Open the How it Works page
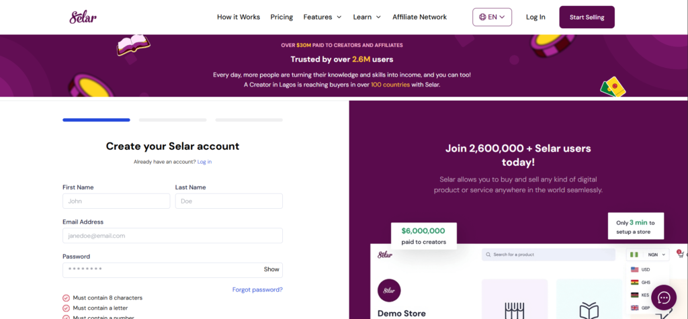The height and width of the screenshot is (319, 688). [239, 17]
